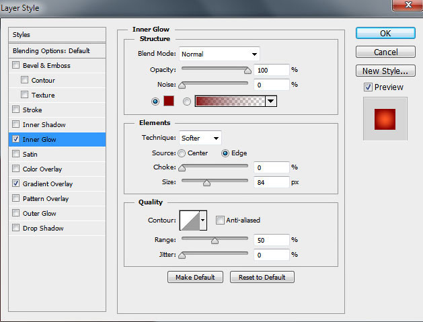The width and height of the screenshot is (423, 322).
Task: Open the Blend Mode dropdown
Action: pos(219,54)
